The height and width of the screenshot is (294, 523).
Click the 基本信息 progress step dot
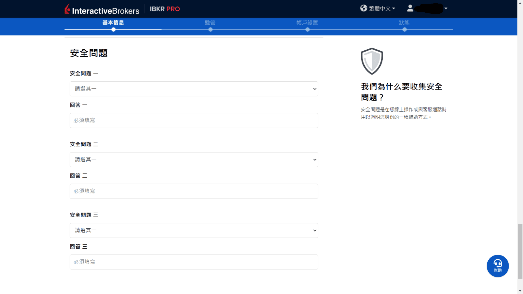point(113,29)
